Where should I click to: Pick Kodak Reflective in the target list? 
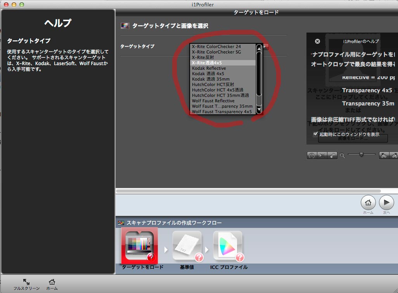223,68
